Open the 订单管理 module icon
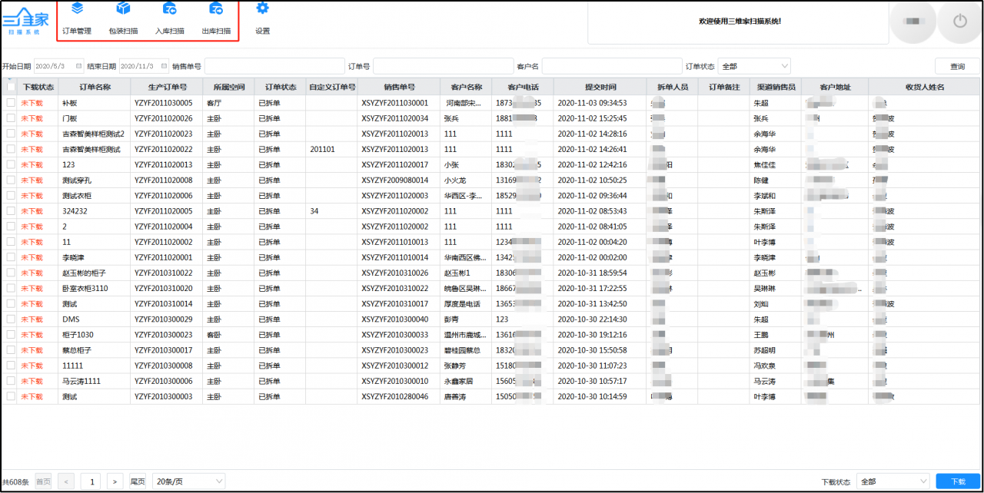The height and width of the screenshot is (493, 984). pos(77,8)
